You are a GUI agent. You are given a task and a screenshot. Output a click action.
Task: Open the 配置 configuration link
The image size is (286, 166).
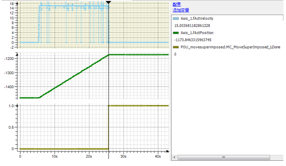[x=177, y=4]
